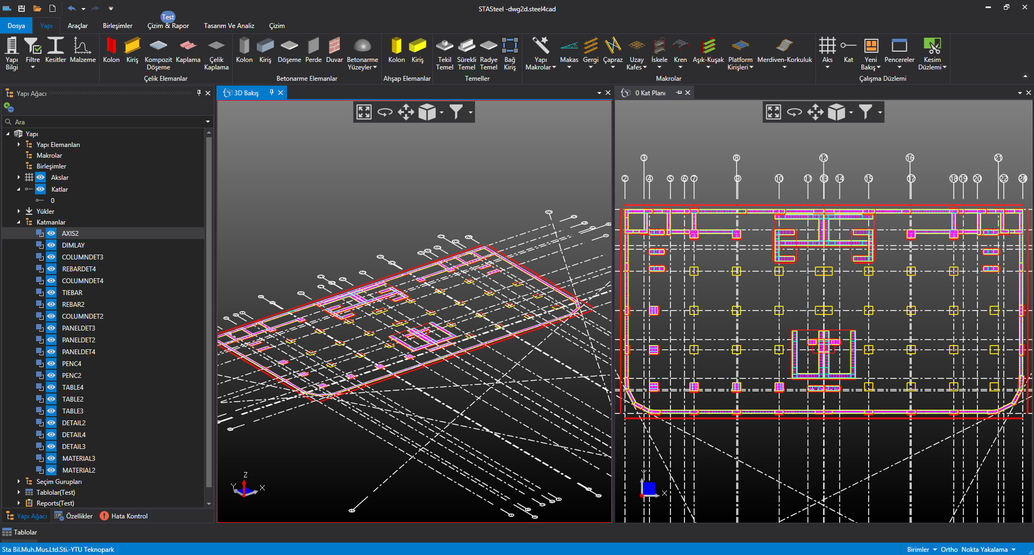Open the Tasarım Ve Analiz ribbon tab

tap(229, 26)
